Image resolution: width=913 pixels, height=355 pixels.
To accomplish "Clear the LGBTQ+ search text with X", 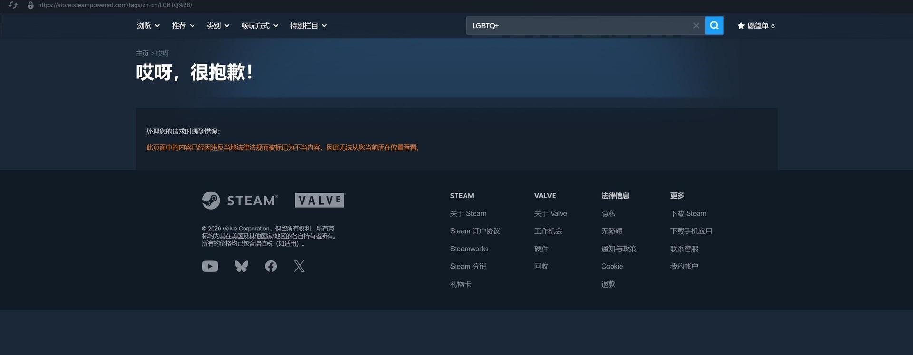I will [x=696, y=26].
